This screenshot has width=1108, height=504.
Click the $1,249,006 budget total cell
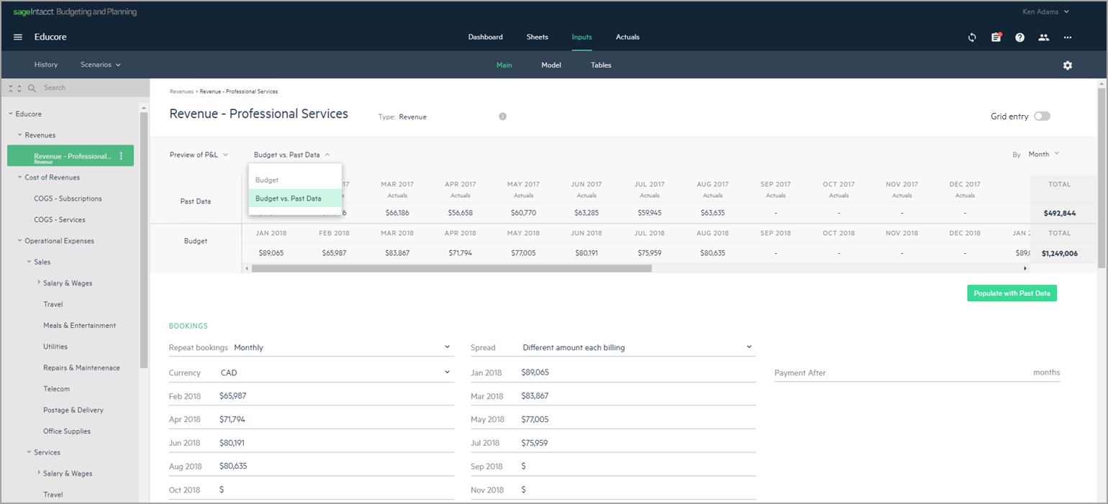click(x=1059, y=253)
